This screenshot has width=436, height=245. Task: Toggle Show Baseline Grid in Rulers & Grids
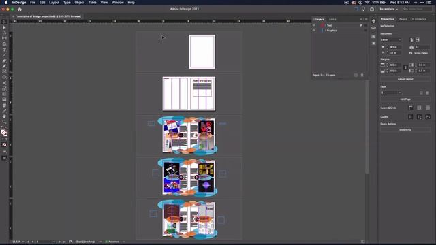420,108
